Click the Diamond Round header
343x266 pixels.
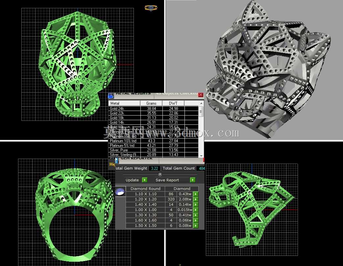tap(145, 189)
